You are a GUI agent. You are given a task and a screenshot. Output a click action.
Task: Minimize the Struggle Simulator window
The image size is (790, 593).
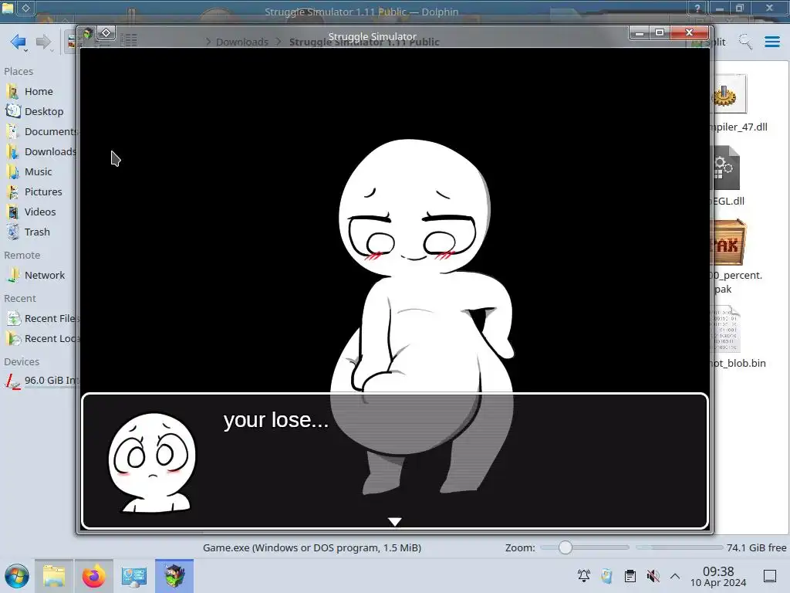pos(640,33)
